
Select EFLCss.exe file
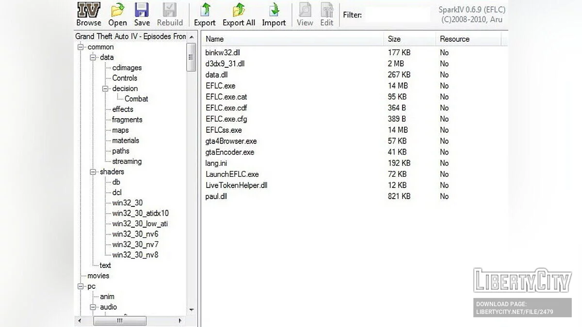pyautogui.click(x=224, y=130)
